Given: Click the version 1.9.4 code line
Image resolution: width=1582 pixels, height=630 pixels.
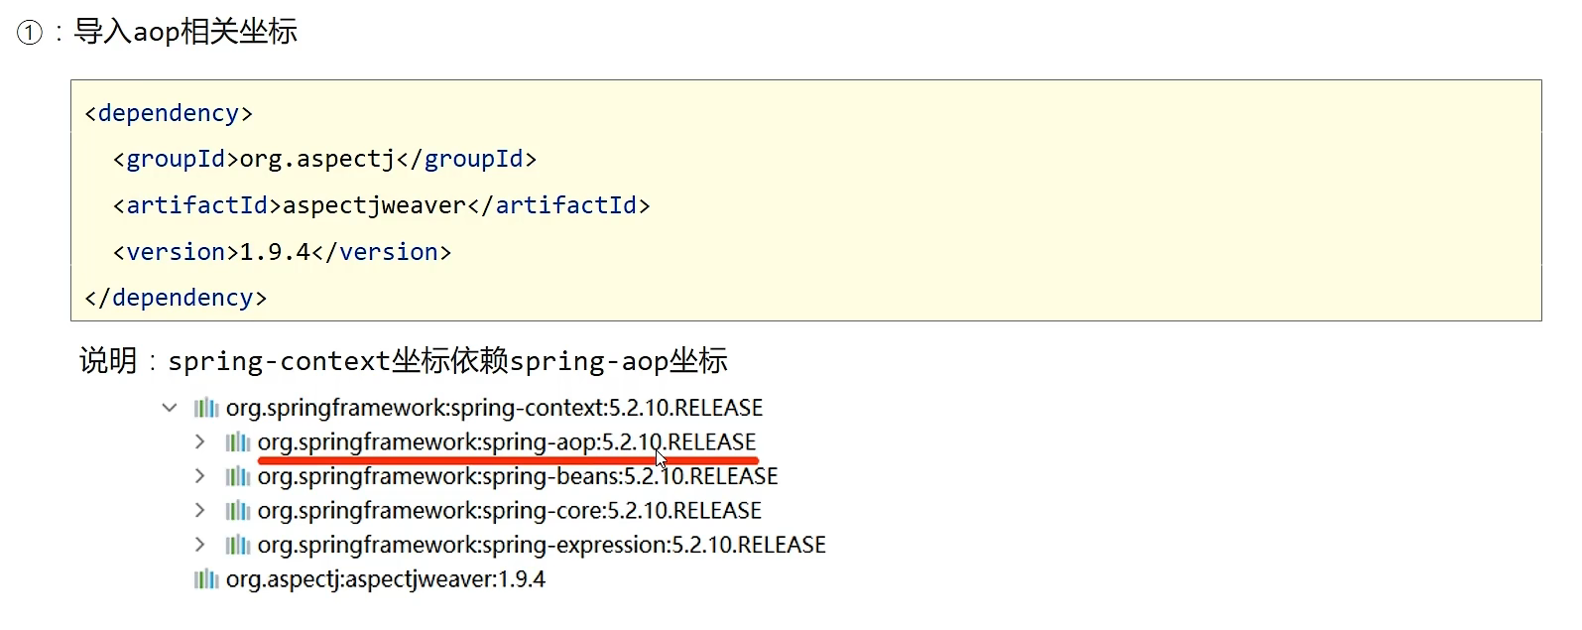Looking at the screenshot, I should (282, 252).
